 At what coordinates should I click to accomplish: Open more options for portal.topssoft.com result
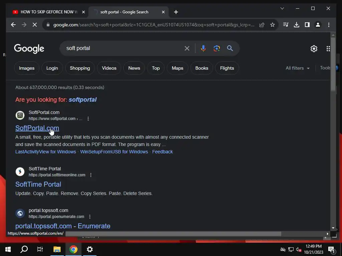(90, 217)
